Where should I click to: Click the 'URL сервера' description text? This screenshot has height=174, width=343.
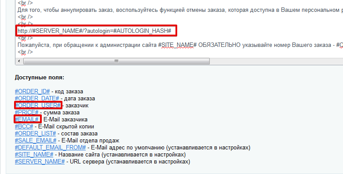pos(87,162)
